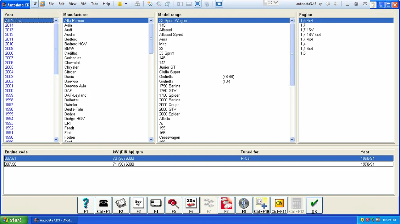
Task: Click the F5 magnifier search button
Action: point(174,205)
